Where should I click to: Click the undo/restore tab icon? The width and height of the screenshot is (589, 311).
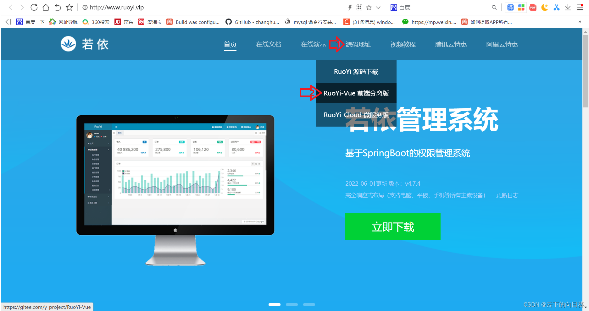58,7
